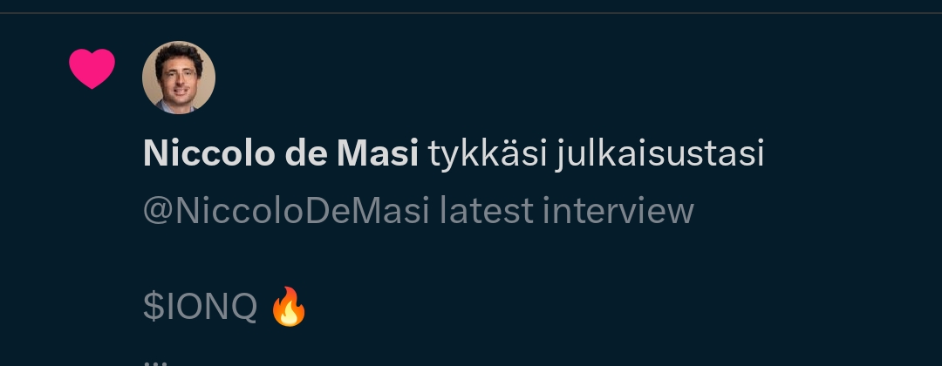The image size is (942, 366).
Task: Click the pink heart like icon
Action: pos(92,68)
